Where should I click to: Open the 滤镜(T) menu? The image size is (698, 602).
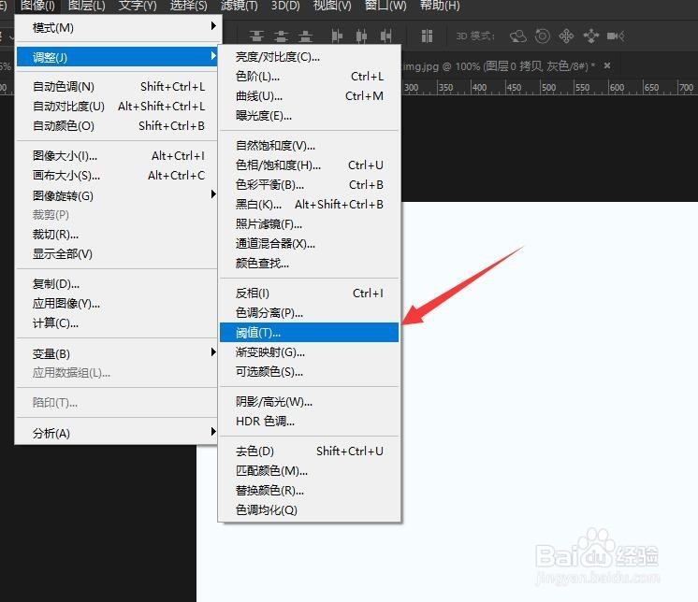click(x=239, y=6)
